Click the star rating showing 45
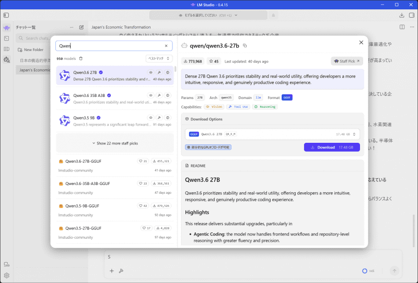 click(214, 61)
